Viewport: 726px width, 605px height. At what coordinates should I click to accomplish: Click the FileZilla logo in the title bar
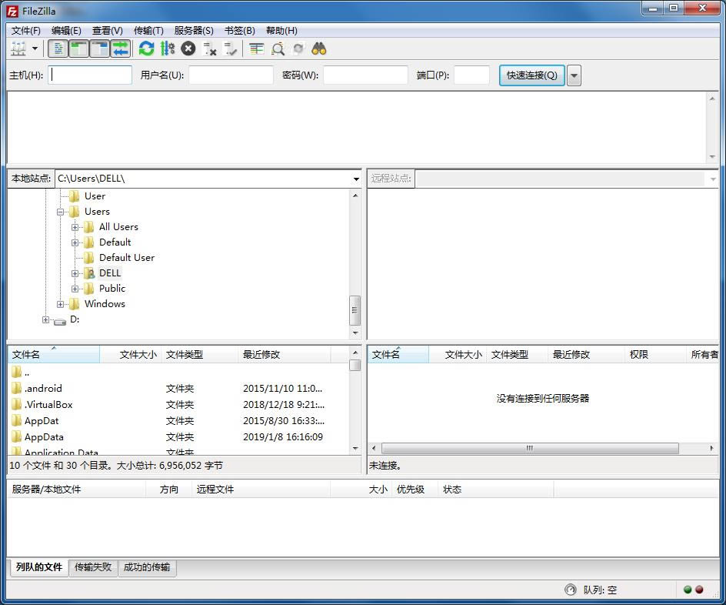(x=12, y=11)
